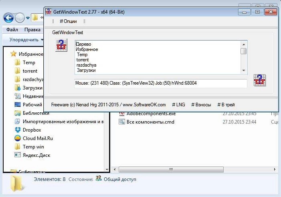Click the GetWindowText question-mark icon beside the text box
The width and height of the screenshot is (281, 197).
61,45
